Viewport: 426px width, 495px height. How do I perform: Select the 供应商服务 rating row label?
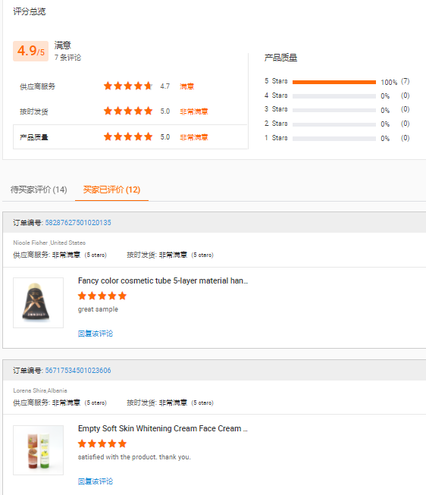[x=38, y=86]
